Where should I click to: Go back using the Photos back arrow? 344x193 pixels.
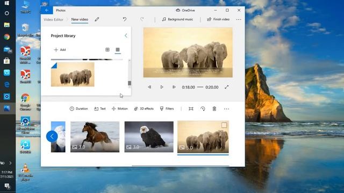pyautogui.click(x=47, y=10)
